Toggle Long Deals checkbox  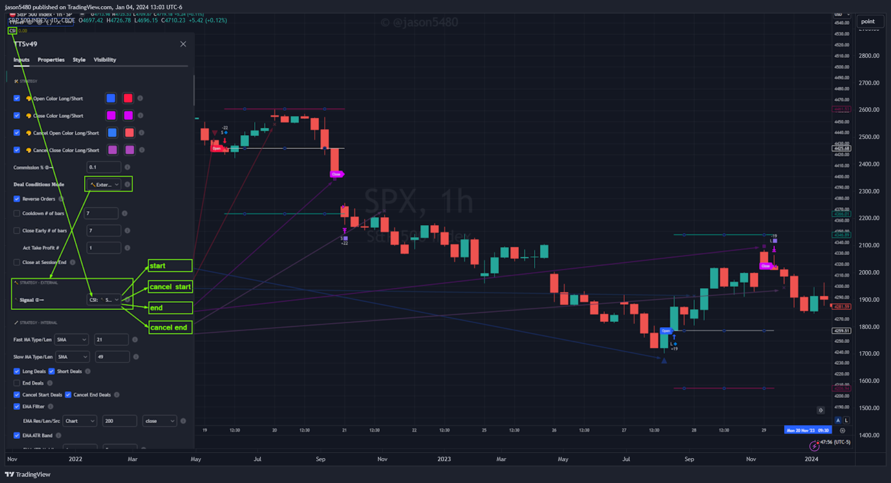17,371
